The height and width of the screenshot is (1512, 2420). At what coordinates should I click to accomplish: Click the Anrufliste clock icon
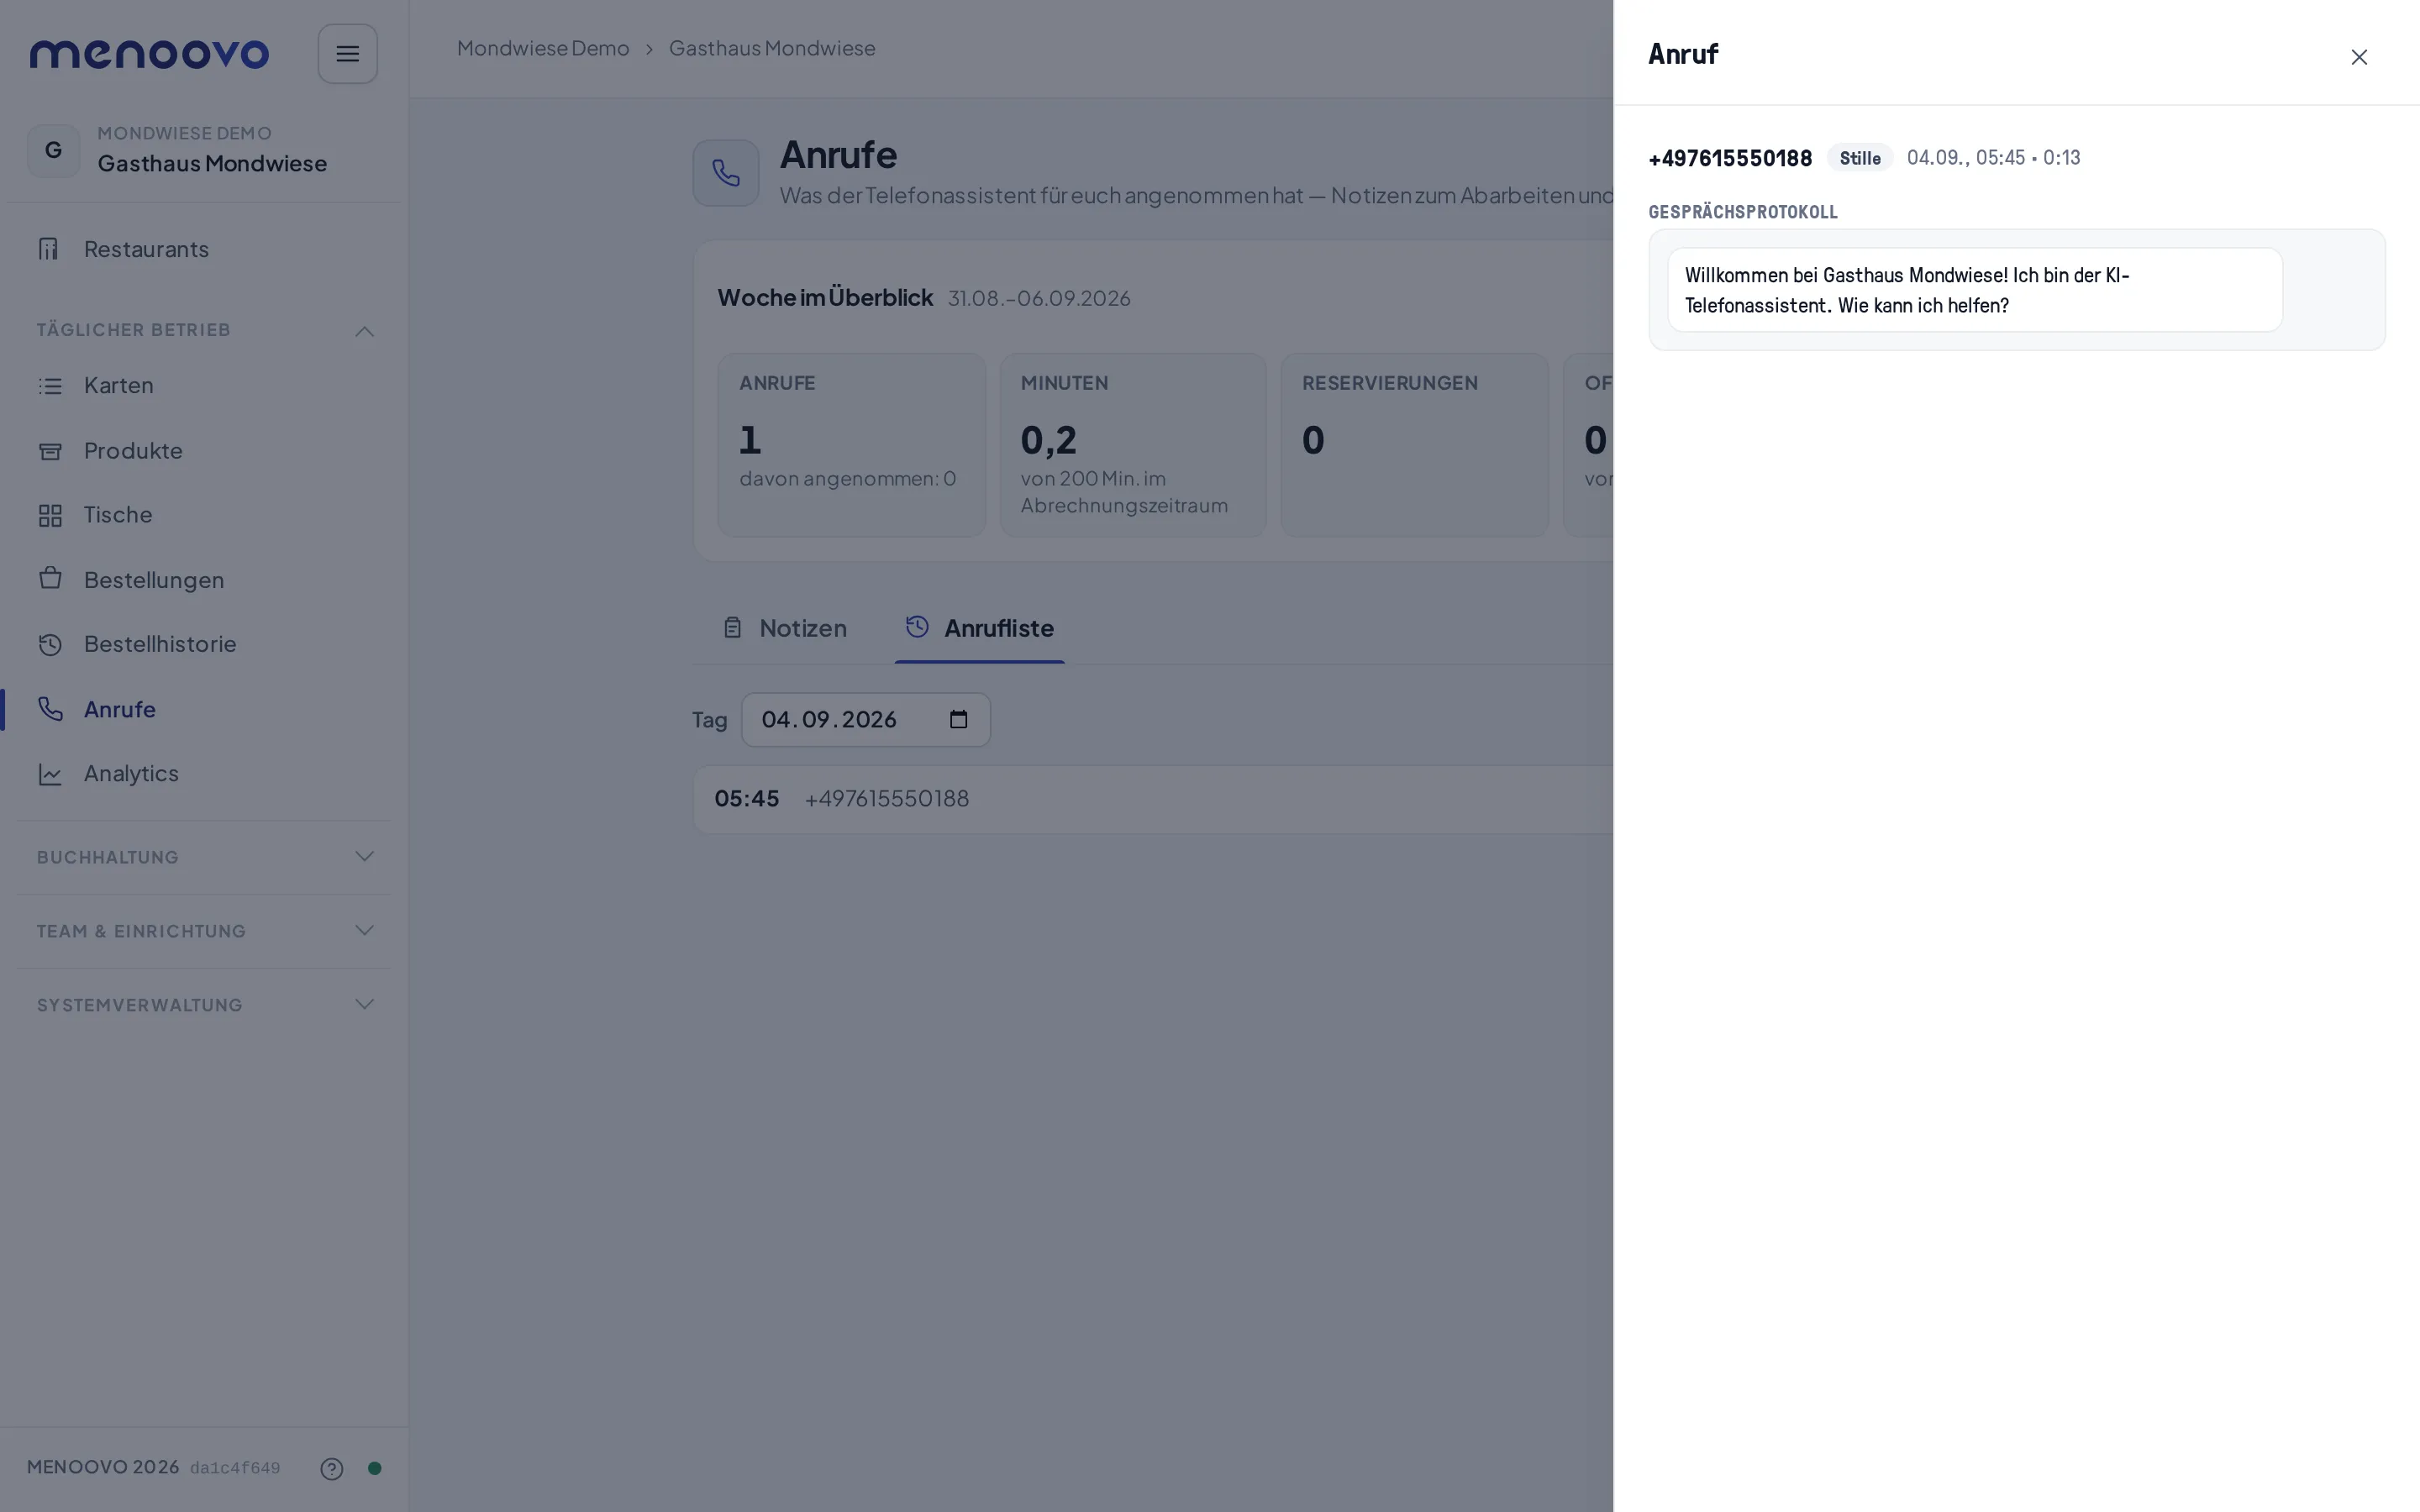pyautogui.click(x=917, y=627)
